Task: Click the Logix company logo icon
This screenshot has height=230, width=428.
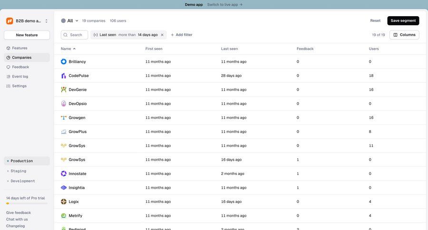Action: 64,201
